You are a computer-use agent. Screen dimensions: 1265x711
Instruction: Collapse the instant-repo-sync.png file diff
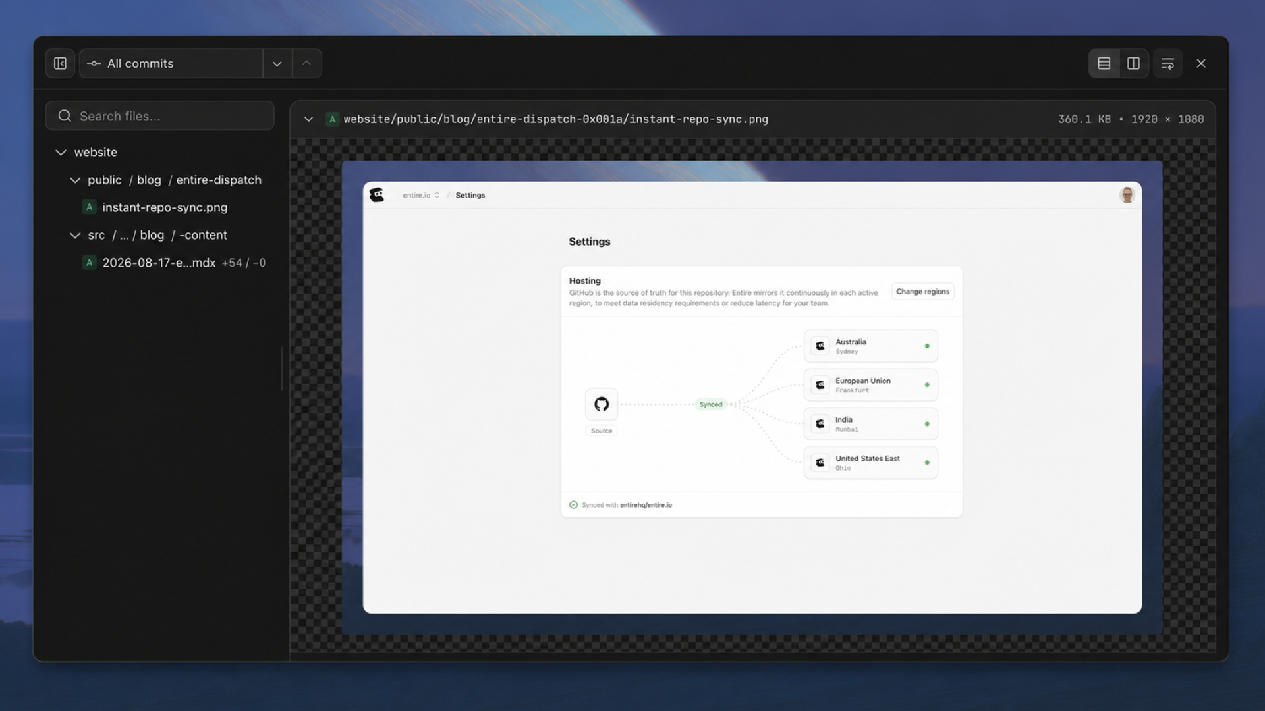pyautogui.click(x=308, y=119)
